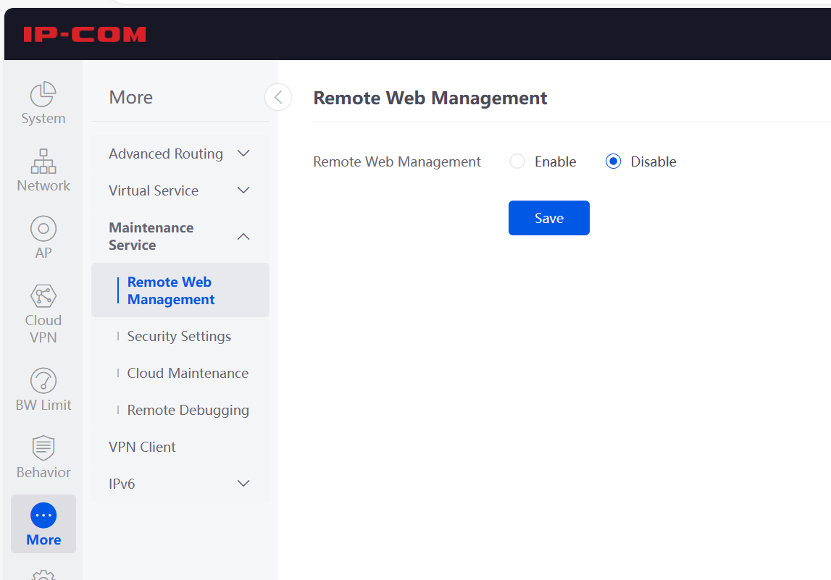
Task: Open the BW Limit gauge icon
Action: click(43, 381)
